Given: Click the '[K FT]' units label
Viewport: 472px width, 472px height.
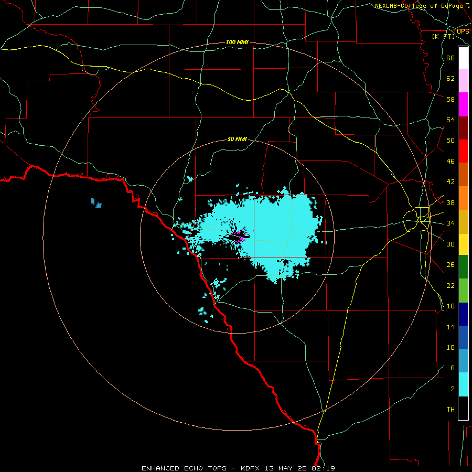Looking at the screenshot, I should [443, 37].
